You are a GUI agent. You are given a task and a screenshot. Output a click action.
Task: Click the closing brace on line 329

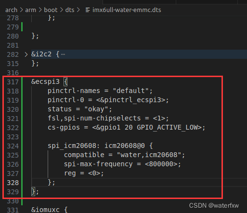[x=33, y=192]
